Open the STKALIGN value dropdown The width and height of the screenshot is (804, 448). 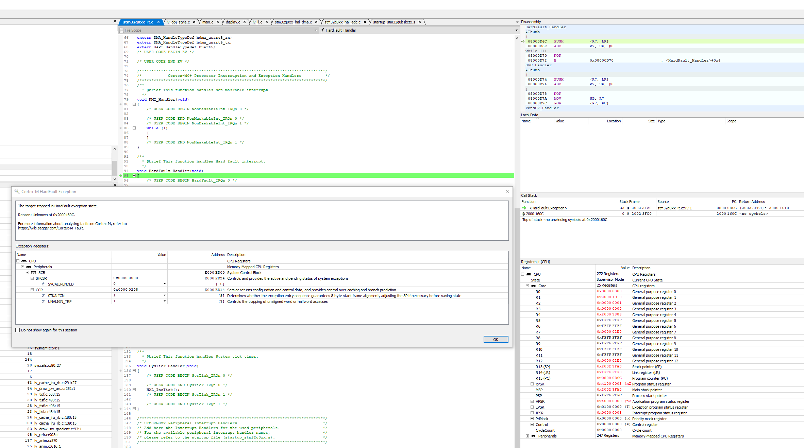[164, 295]
